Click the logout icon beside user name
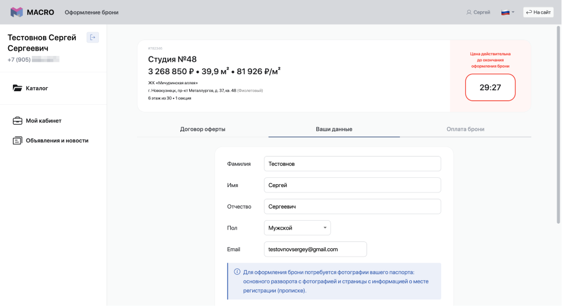Image resolution: width=562 pixels, height=306 pixels. [x=92, y=38]
